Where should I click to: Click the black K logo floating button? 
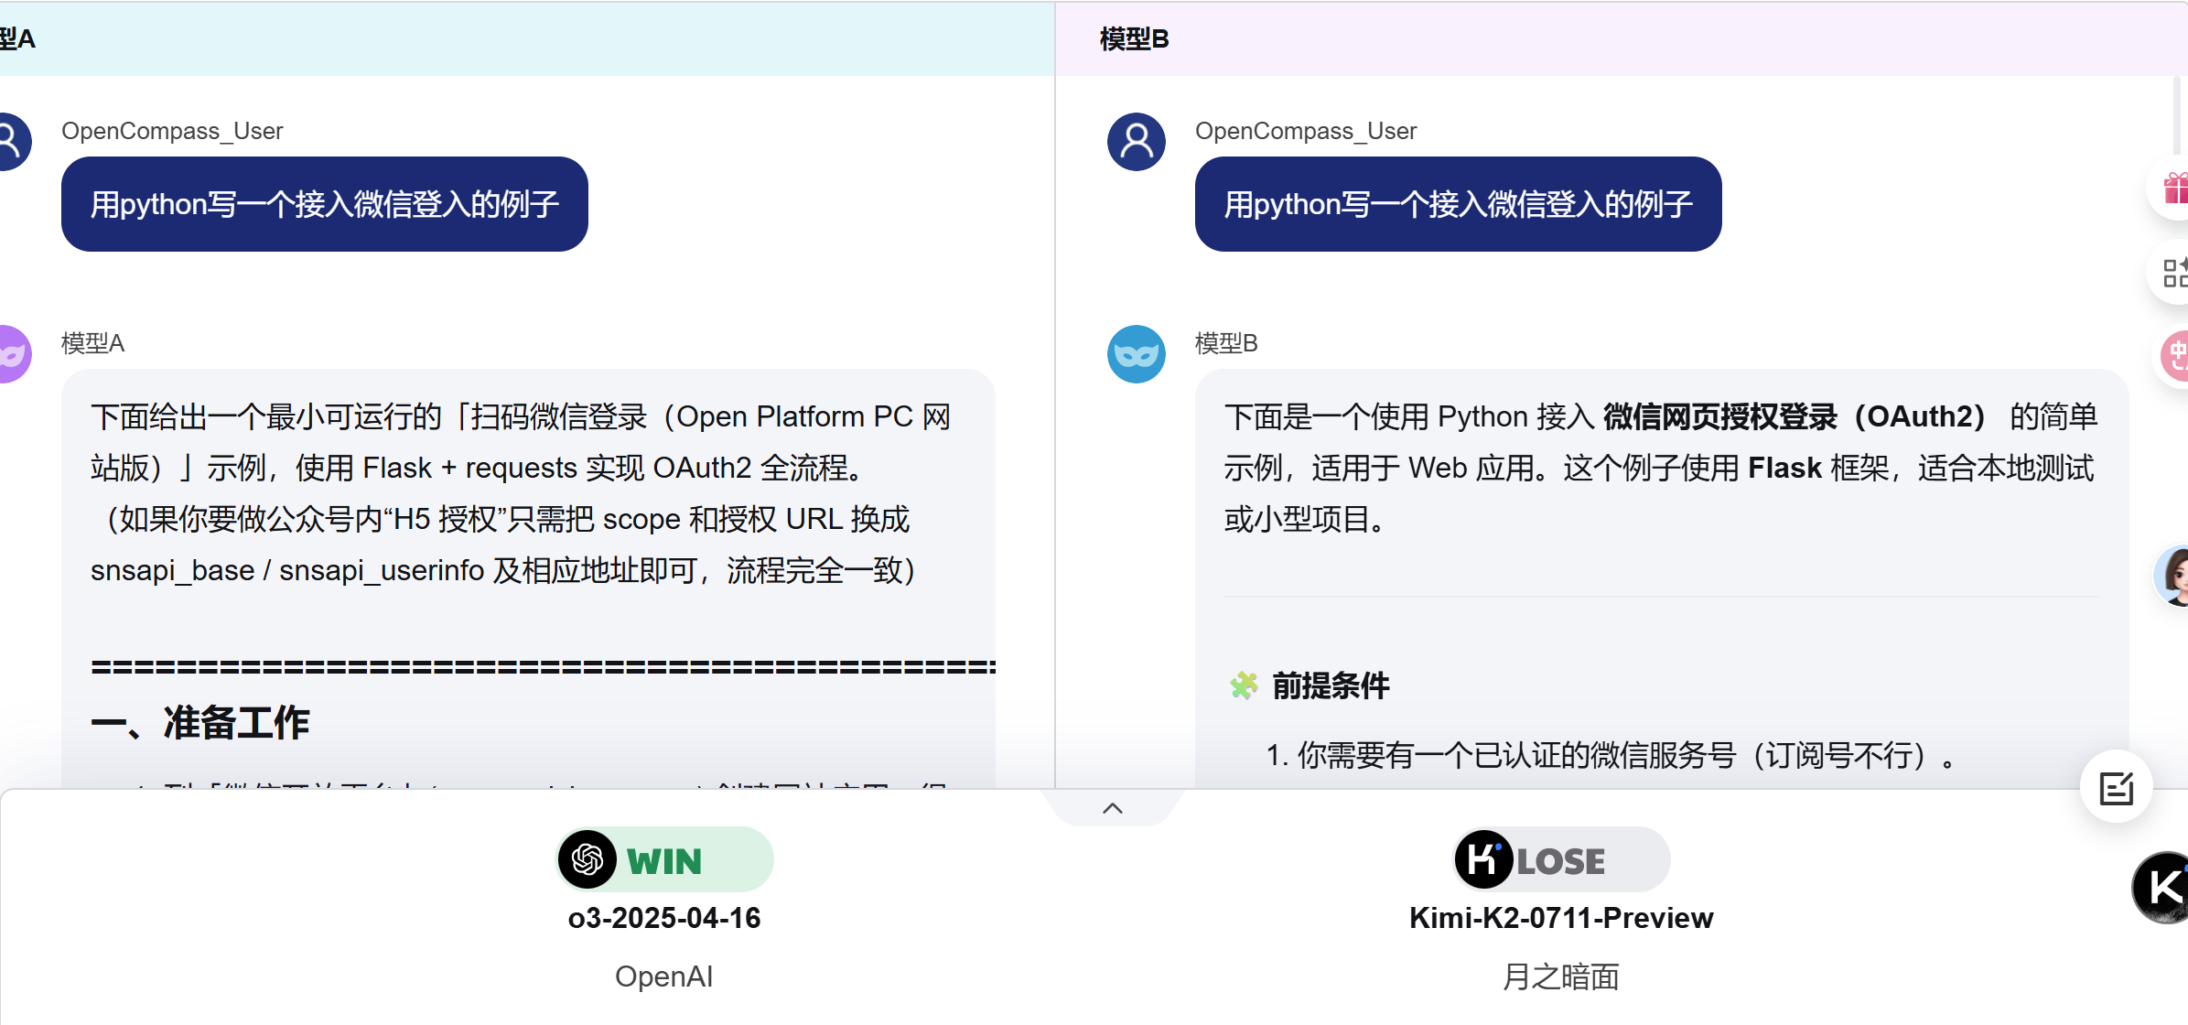click(2161, 887)
